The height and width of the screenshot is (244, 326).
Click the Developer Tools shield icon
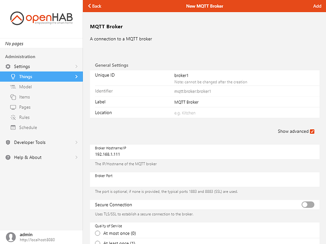[8, 142]
